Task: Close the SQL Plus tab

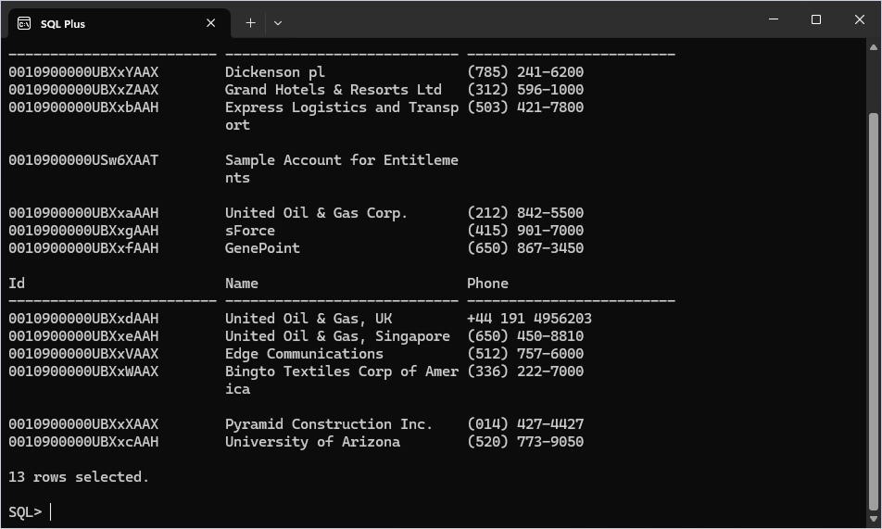Action: tap(211, 23)
